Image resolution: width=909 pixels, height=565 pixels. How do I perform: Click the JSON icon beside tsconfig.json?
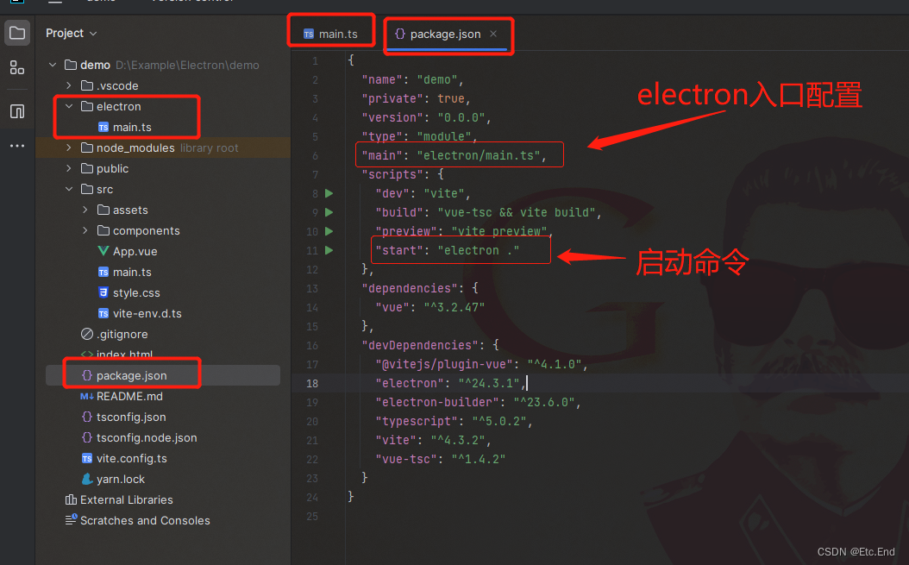pos(87,417)
